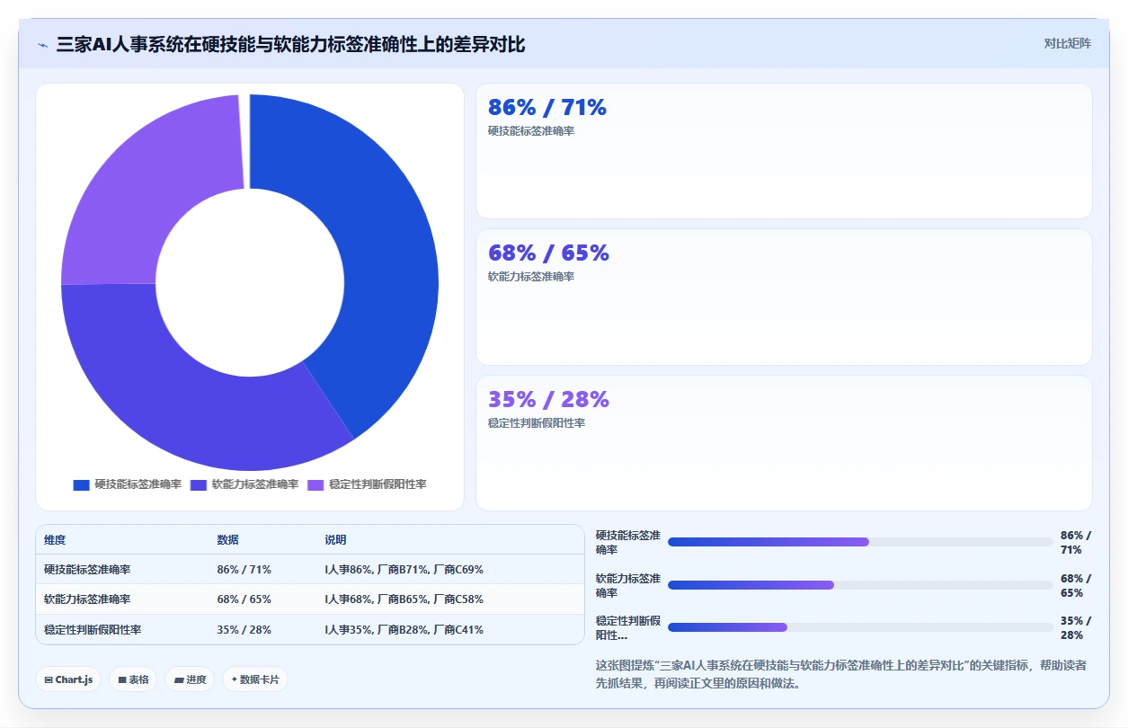Click progress value 86% / 71% at right
The width and height of the screenshot is (1128, 728).
1076,542
